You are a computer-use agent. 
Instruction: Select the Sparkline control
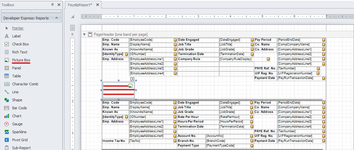click(x=19, y=132)
